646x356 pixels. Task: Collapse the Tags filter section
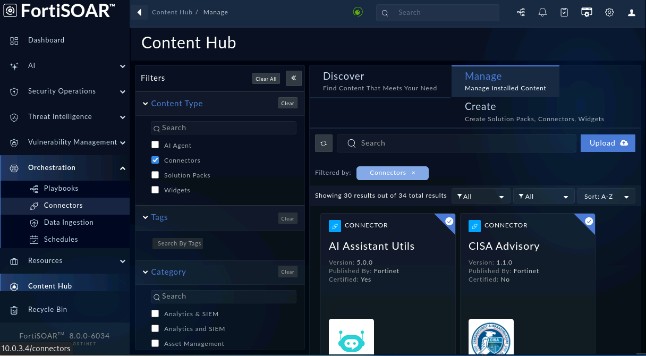pos(146,217)
